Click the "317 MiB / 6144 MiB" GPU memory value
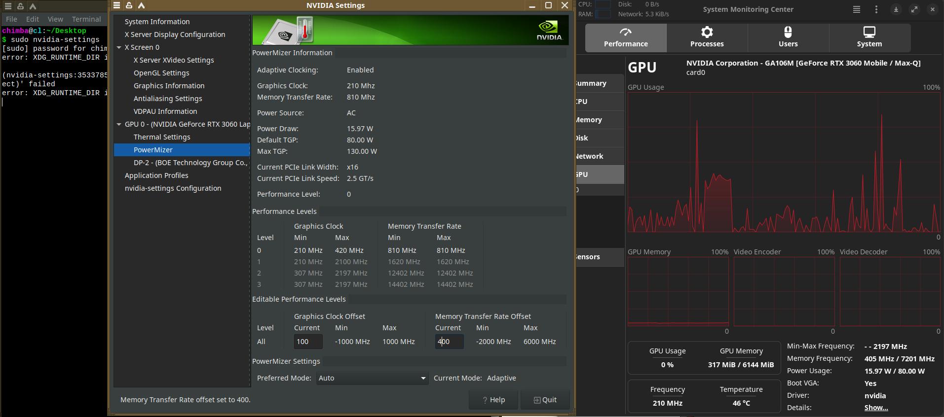Screen dimensions: 944x417 pyautogui.click(x=741, y=365)
